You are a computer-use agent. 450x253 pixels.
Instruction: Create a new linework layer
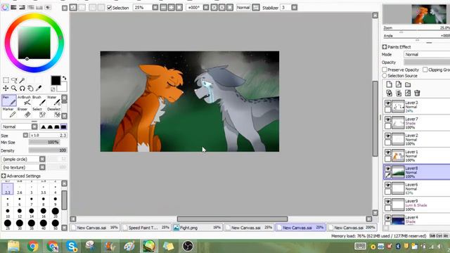[x=399, y=84]
